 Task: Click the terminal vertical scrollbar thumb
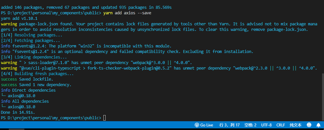pyautogui.click(x=323, y=97)
